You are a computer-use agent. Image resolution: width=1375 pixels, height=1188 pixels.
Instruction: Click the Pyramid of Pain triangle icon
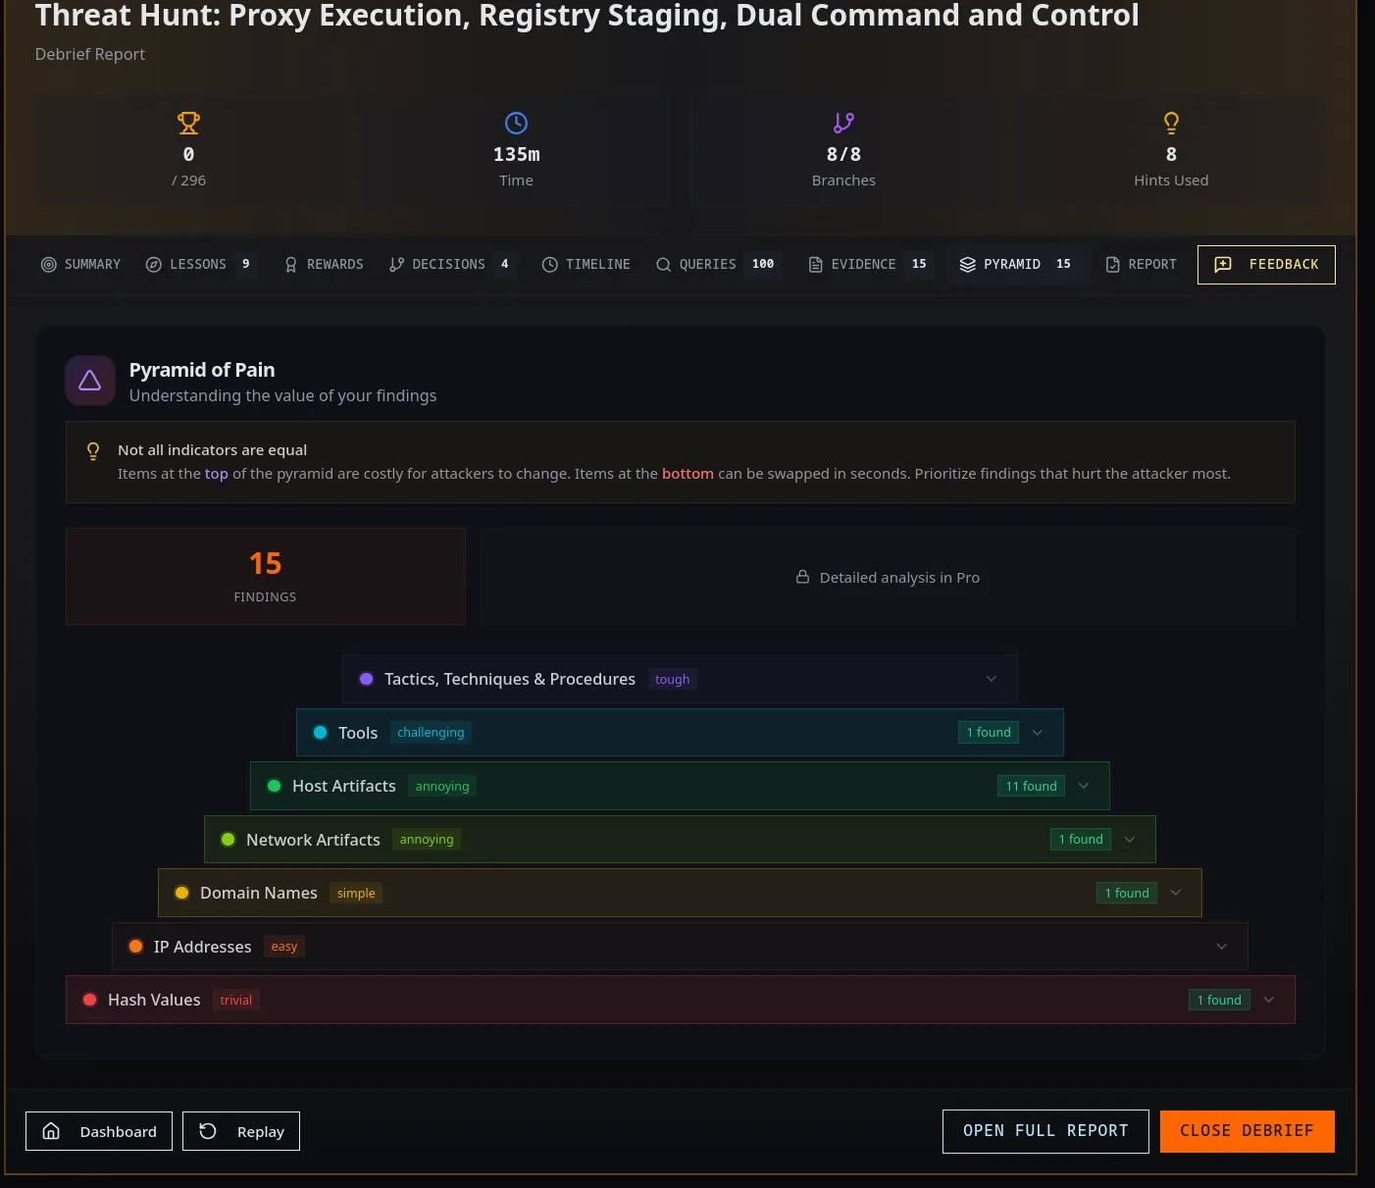click(x=90, y=381)
